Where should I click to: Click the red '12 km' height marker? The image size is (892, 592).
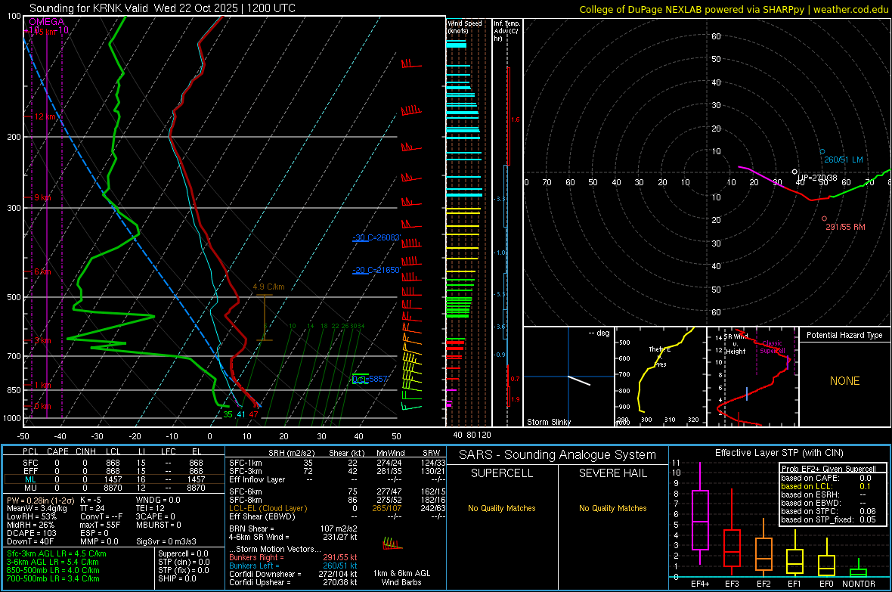pyautogui.click(x=45, y=116)
